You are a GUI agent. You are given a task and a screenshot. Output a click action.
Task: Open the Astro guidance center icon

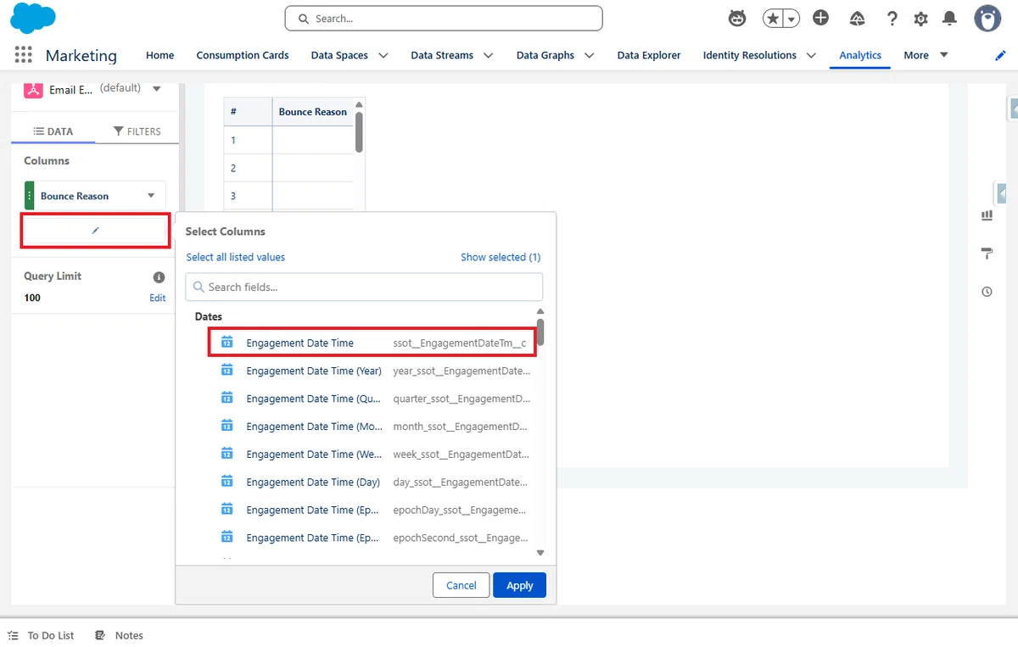(x=738, y=19)
